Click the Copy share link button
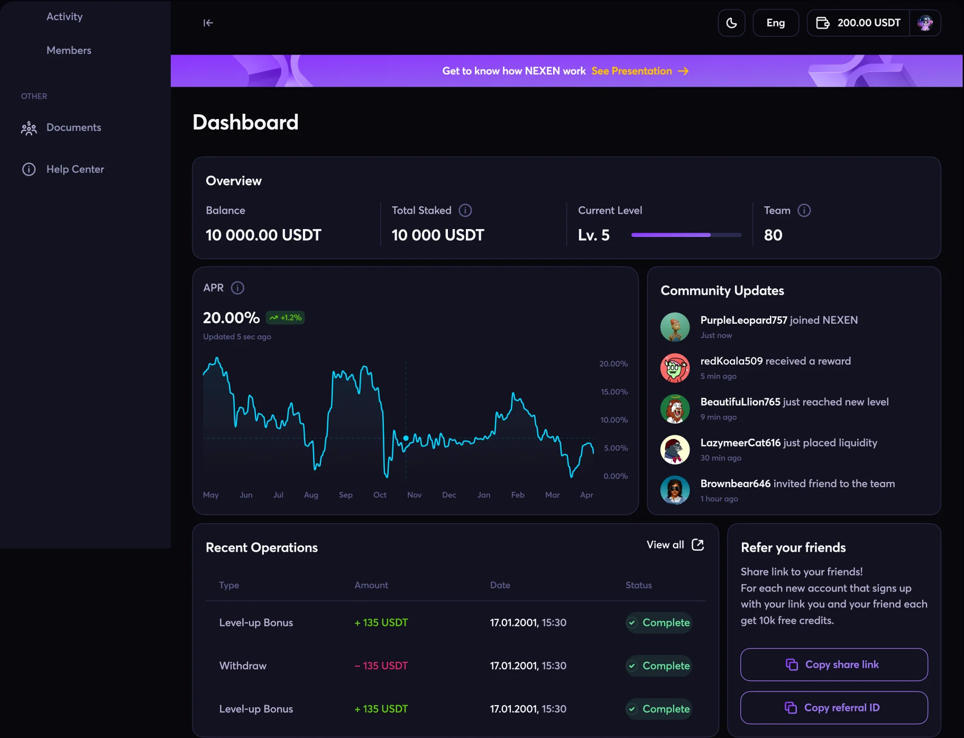Viewport: 964px width, 738px height. pos(834,664)
